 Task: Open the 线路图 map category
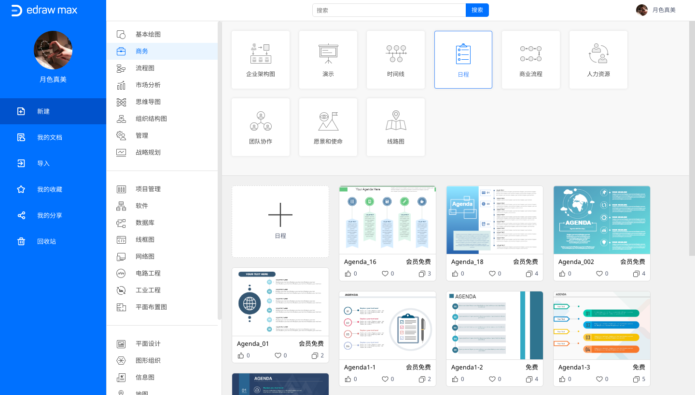click(396, 127)
